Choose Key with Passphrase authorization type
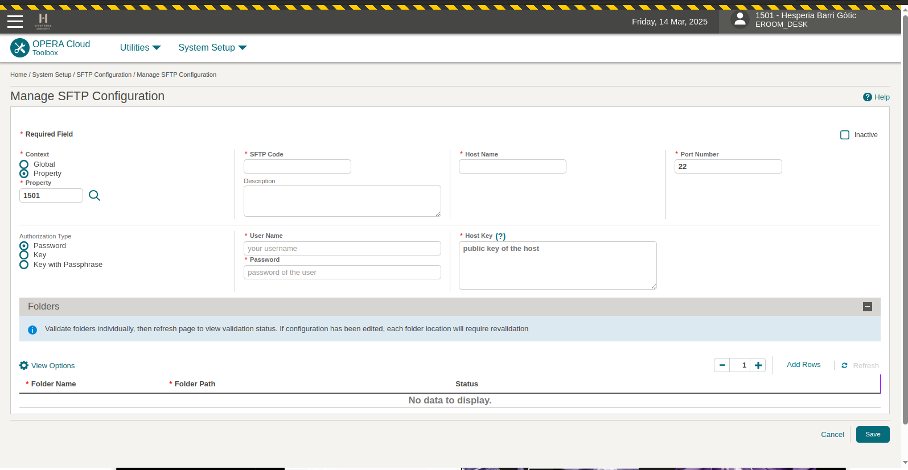 24,265
